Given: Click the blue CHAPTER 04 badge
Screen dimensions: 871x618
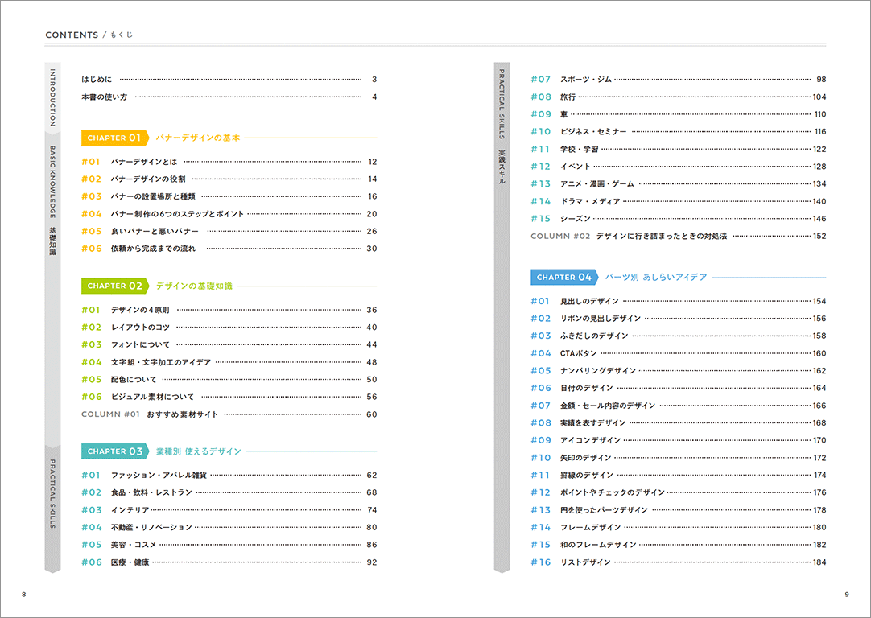Looking at the screenshot, I should [x=564, y=277].
